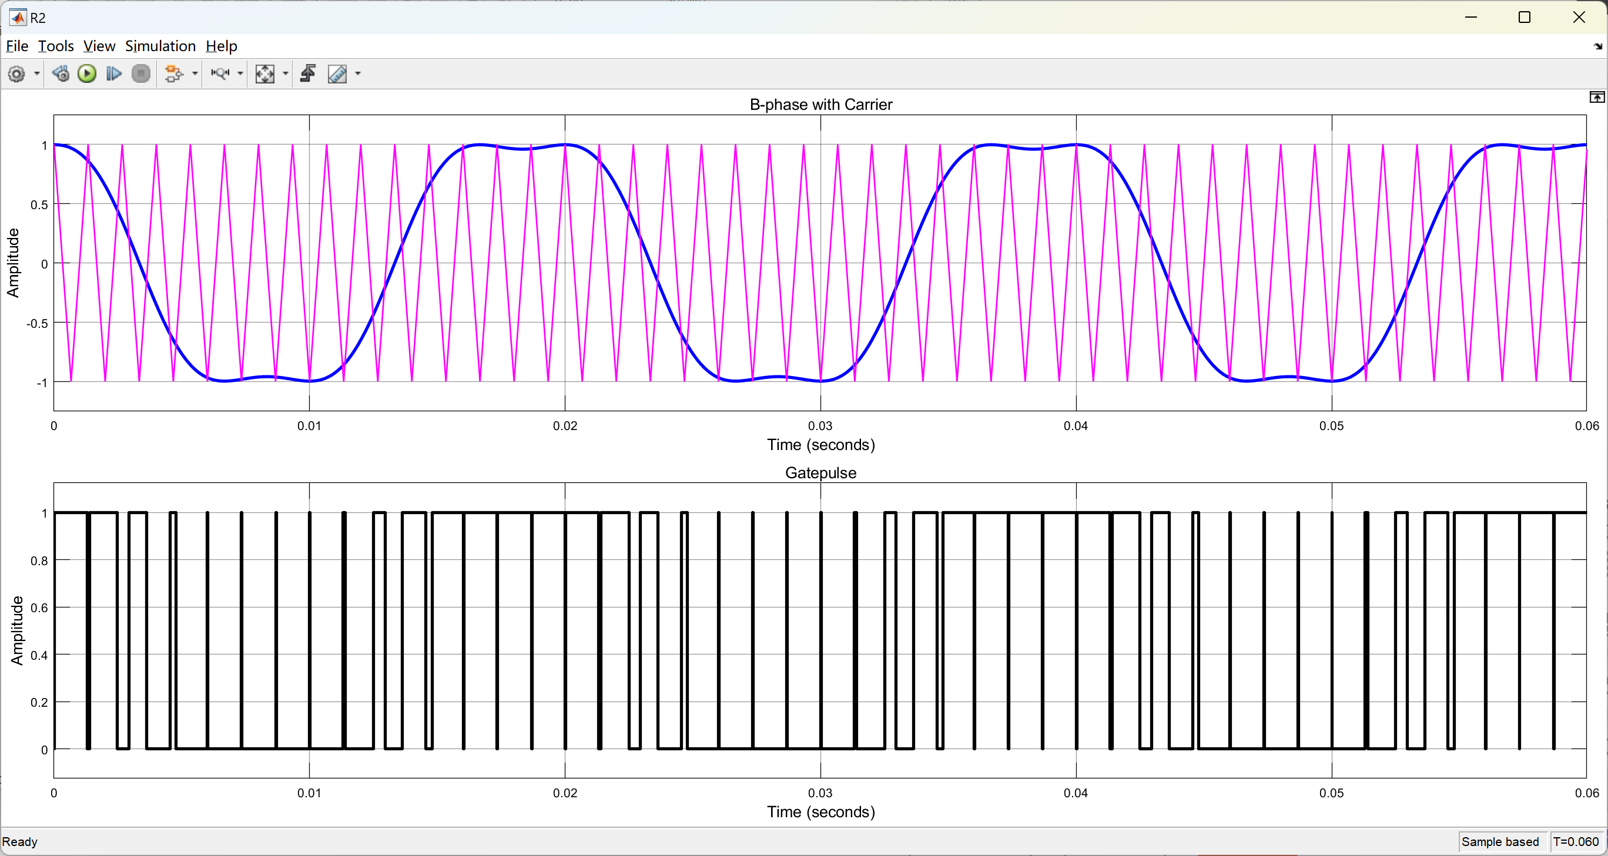Screen dimensions: 1608x856
Task: Click the Gatepulse plot title
Action: (820, 472)
